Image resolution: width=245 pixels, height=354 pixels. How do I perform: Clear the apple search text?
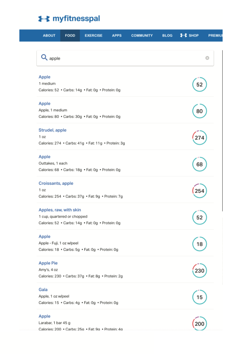207,58
